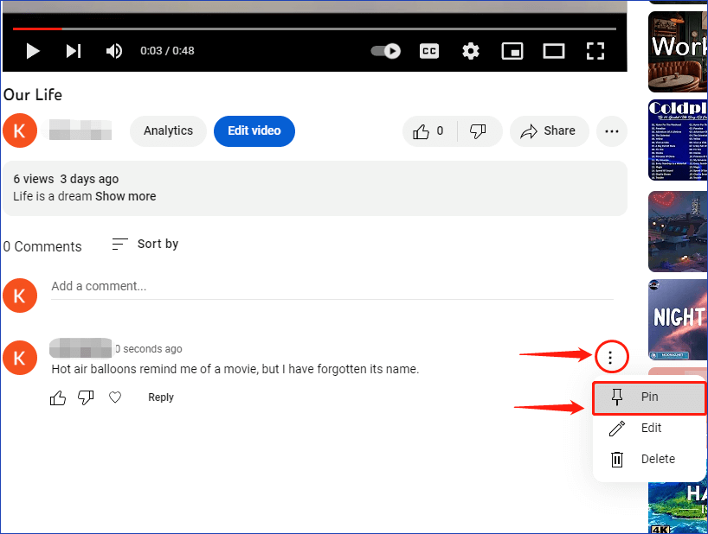
Task: Switch to Theater mode
Action: point(553,51)
